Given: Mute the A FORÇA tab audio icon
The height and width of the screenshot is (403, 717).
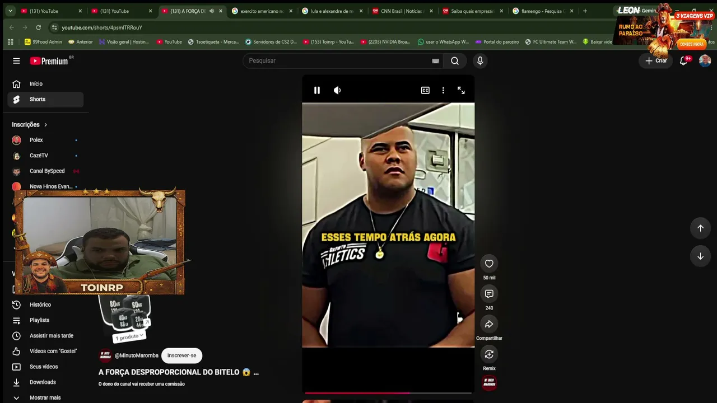Looking at the screenshot, I should (x=211, y=11).
